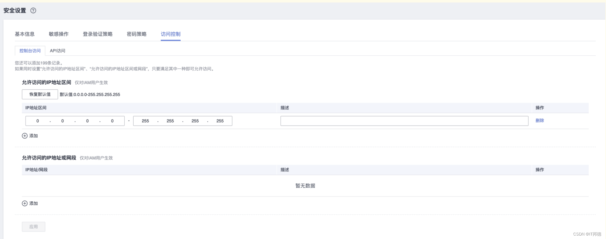Click the 操作 header in the IP地址/网段 table
The width and height of the screenshot is (606, 239).
tap(540, 170)
